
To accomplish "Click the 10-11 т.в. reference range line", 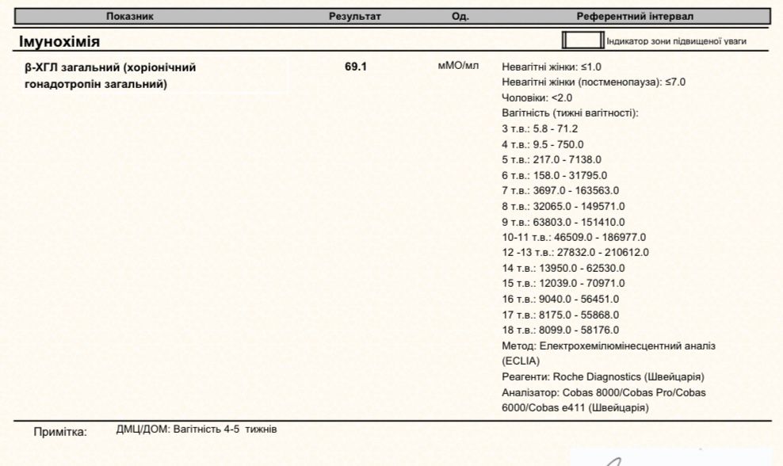I will pos(575,237).
